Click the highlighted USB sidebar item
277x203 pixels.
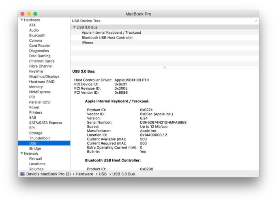(44, 143)
